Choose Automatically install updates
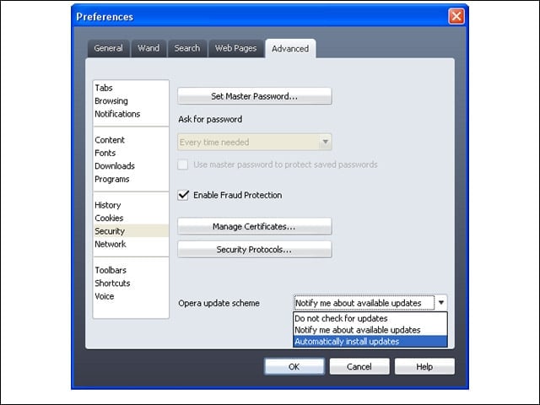Image resolution: width=540 pixels, height=405 pixels. point(370,341)
